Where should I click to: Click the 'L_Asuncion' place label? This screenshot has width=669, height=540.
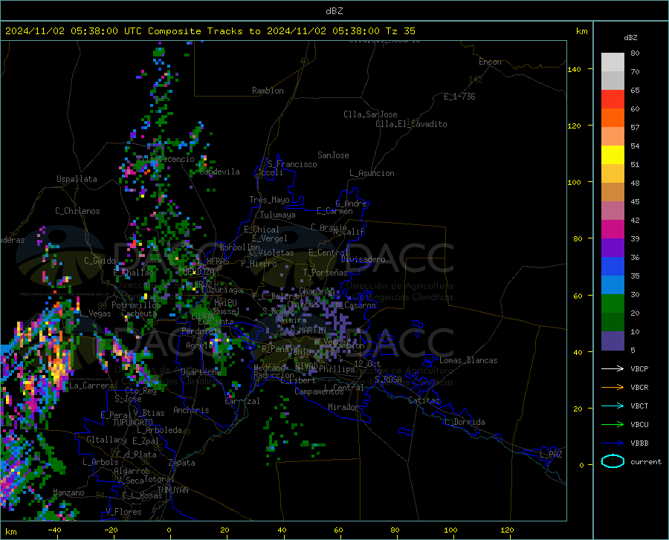372,173
